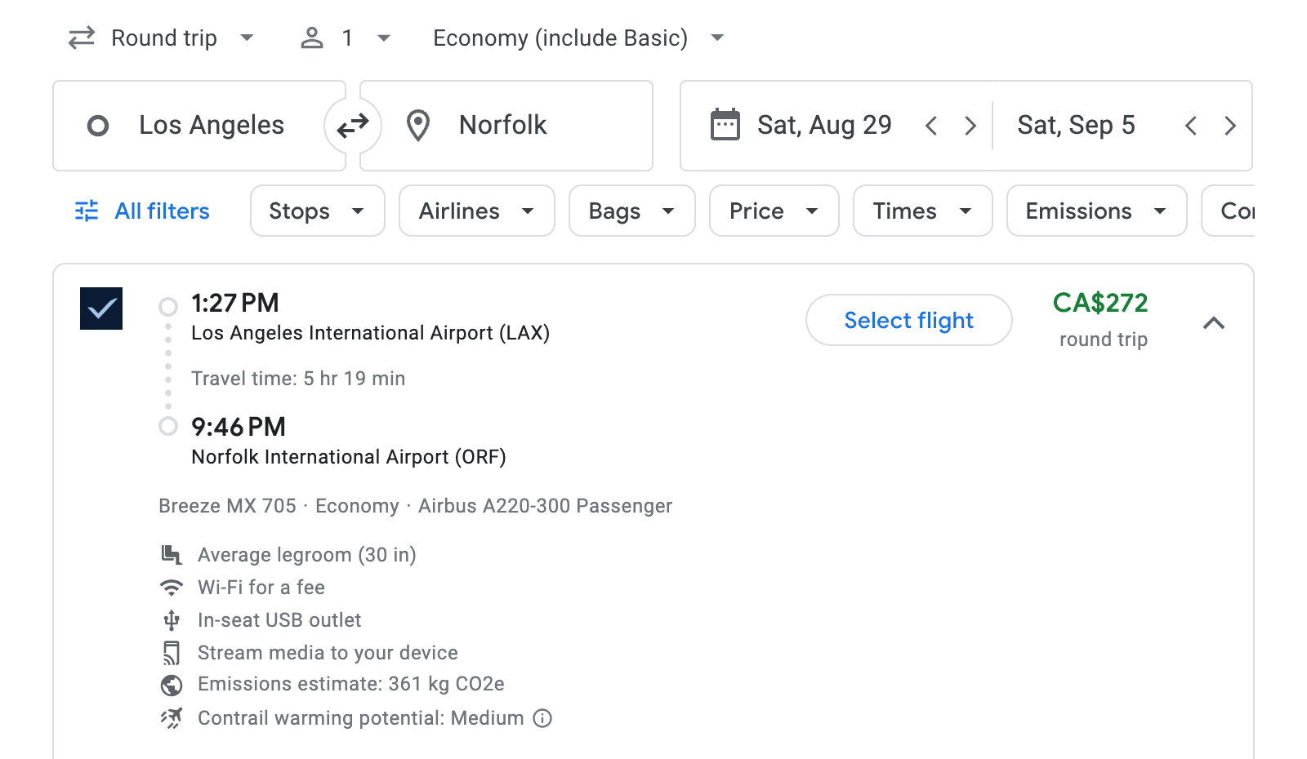
Task: Open the Stops filter dropdown
Action: click(x=317, y=211)
